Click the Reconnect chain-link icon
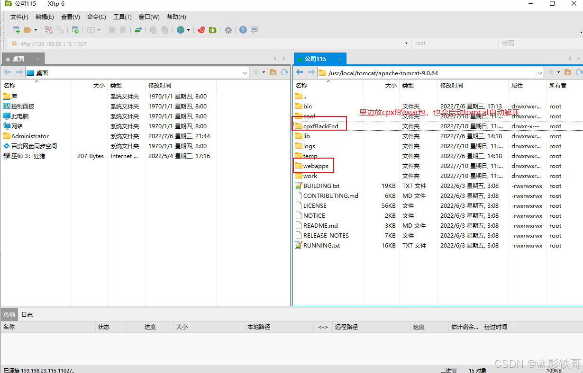583x373 pixels. click(60, 30)
